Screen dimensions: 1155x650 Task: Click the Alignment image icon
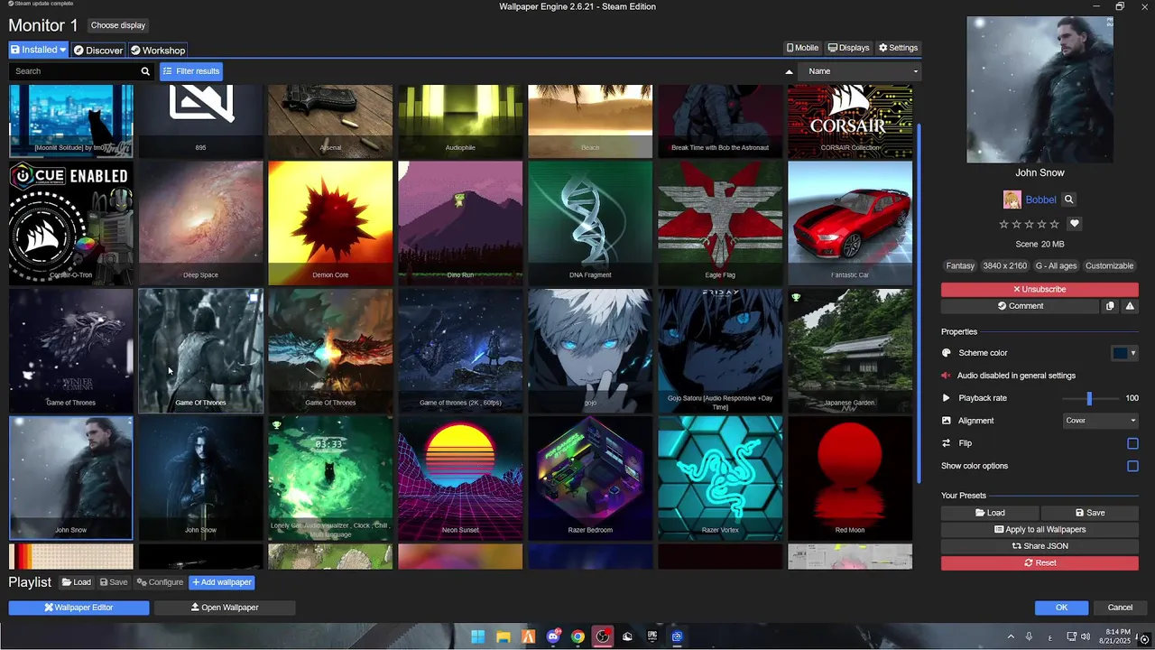click(x=947, y=421)
